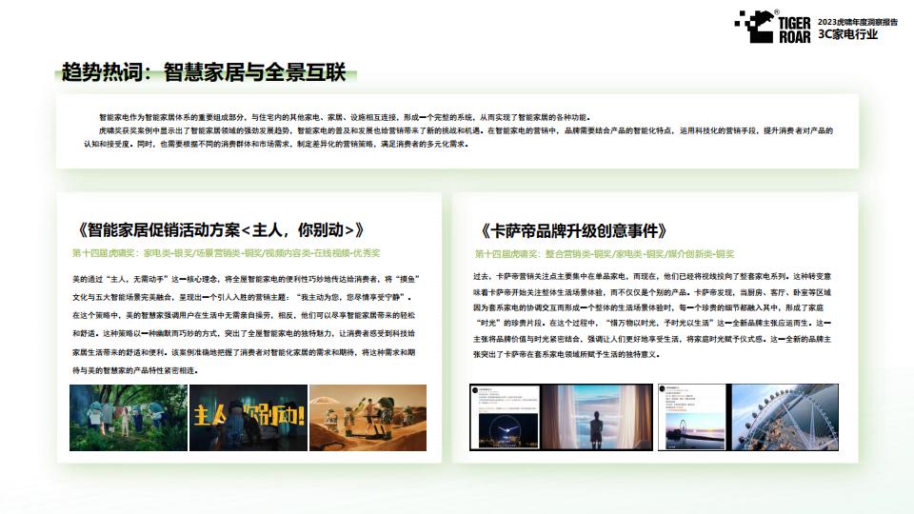This screenshot has height=514, width=914.
Task: Click the heading 《卡萨帝品牌升级创意事件》
Action: (x=572, y=230)
